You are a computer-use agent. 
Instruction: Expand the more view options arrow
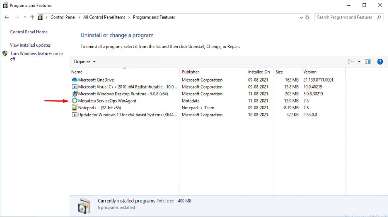359,62
